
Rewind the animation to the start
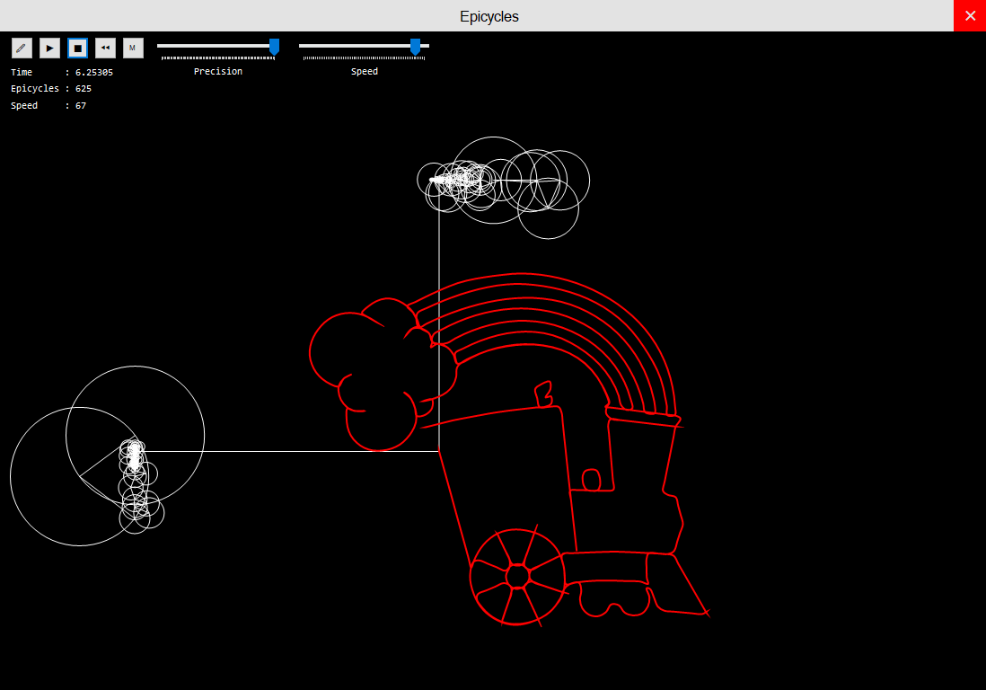105,48
